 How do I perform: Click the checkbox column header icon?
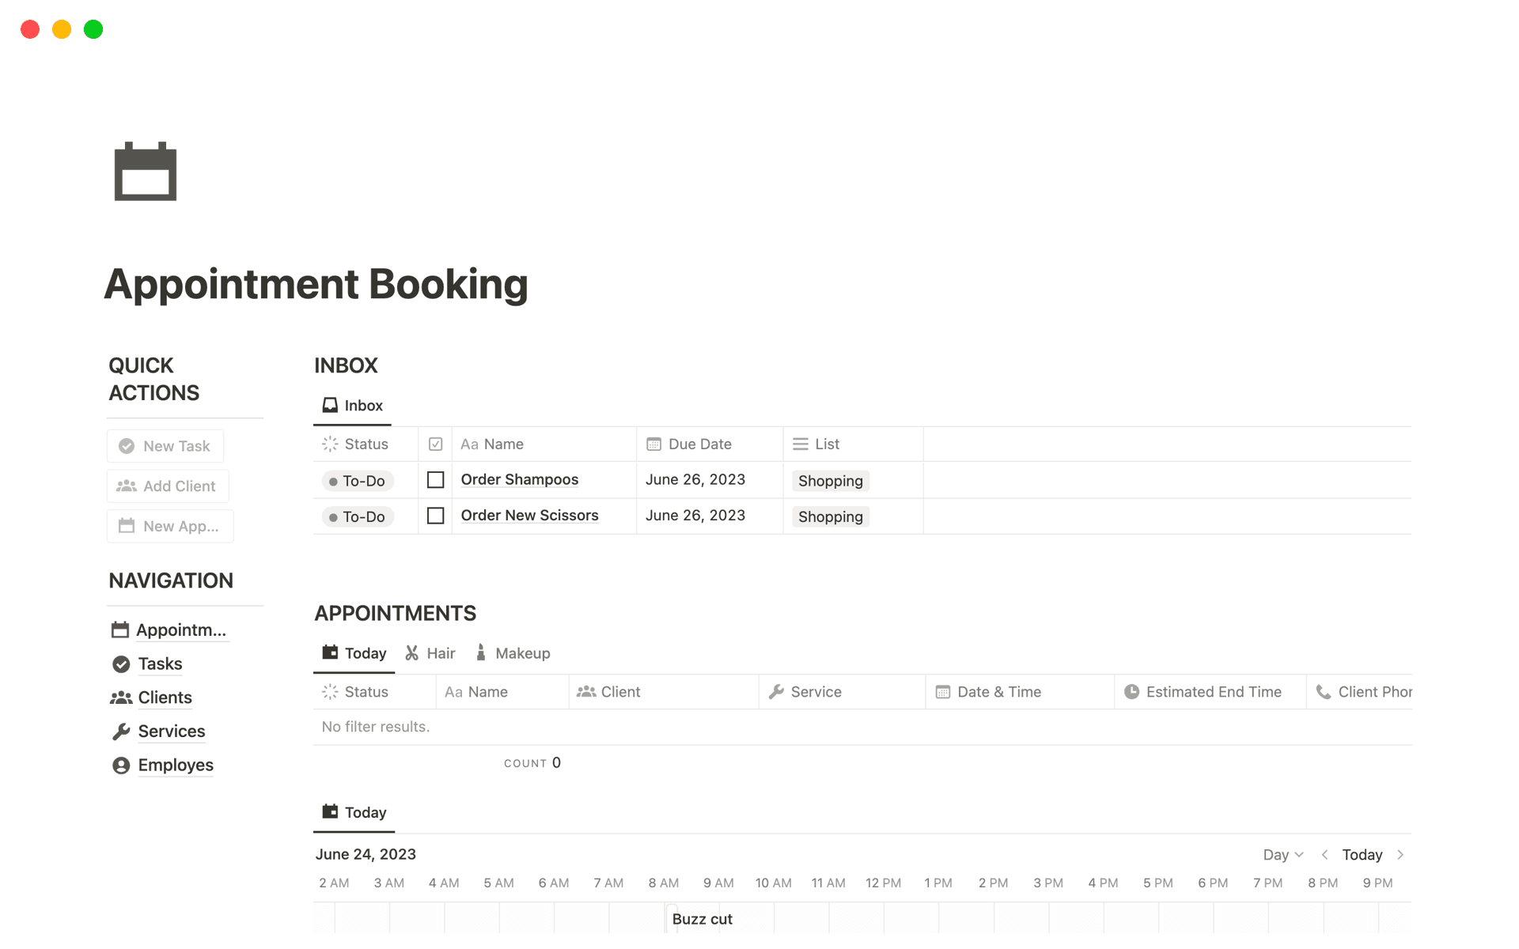(x=435, y=444)
